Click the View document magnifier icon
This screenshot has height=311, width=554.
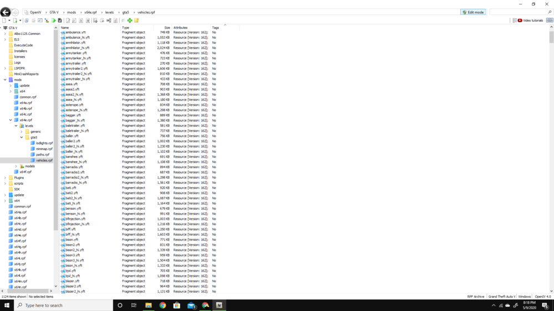(74, 20)
